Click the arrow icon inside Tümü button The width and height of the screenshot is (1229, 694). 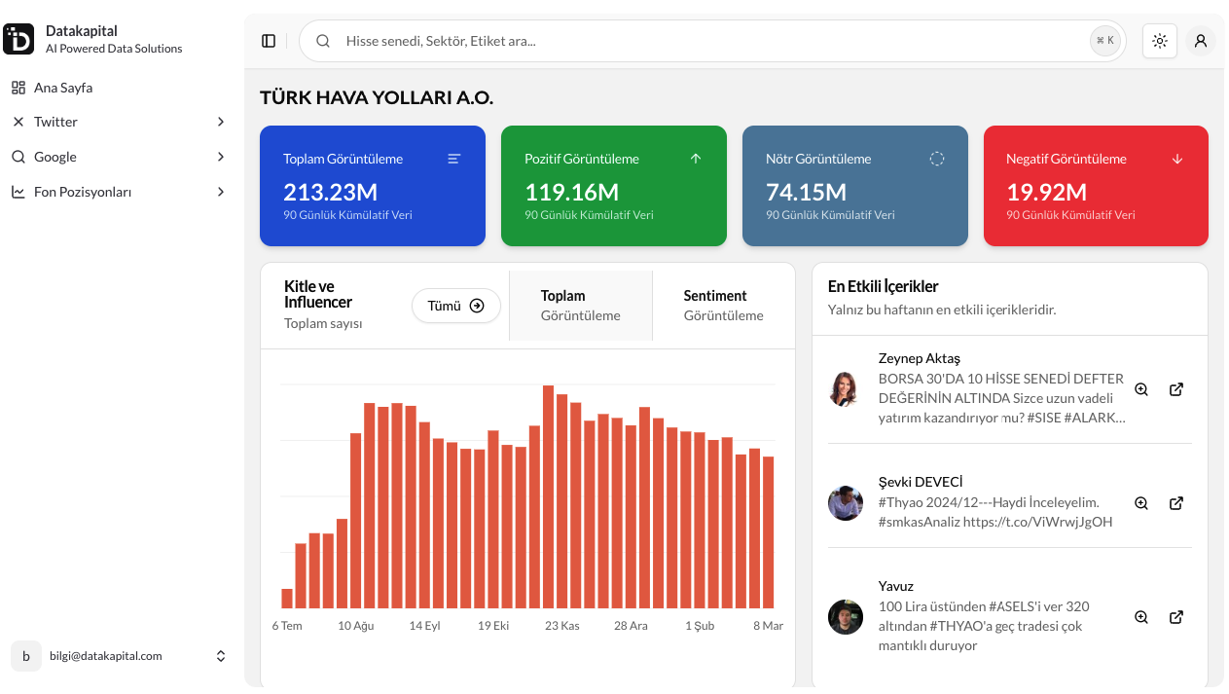[x=477, y=306]
